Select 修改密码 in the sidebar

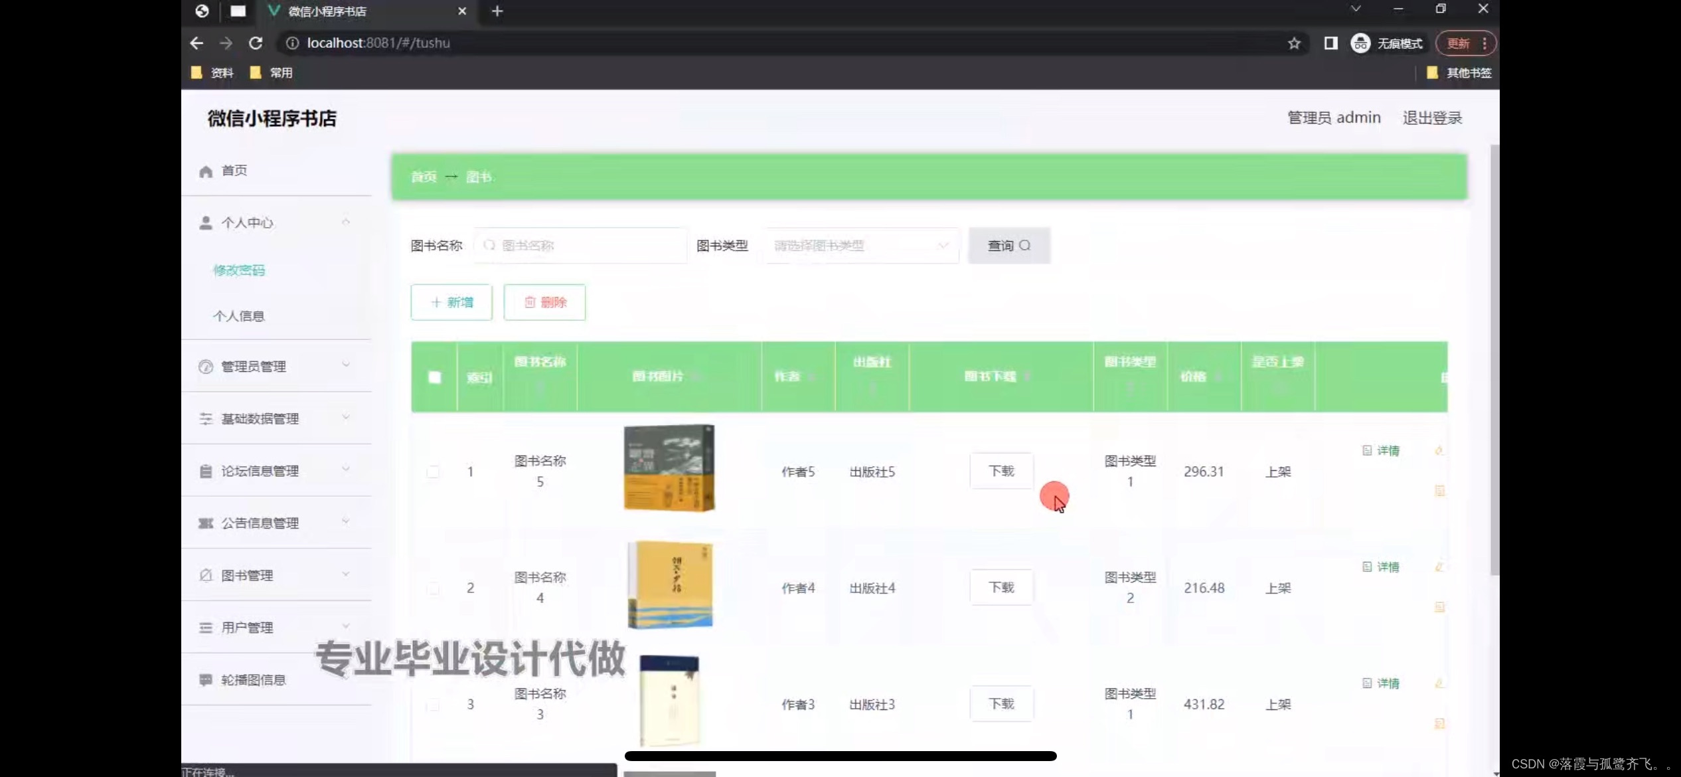[239, 270]
